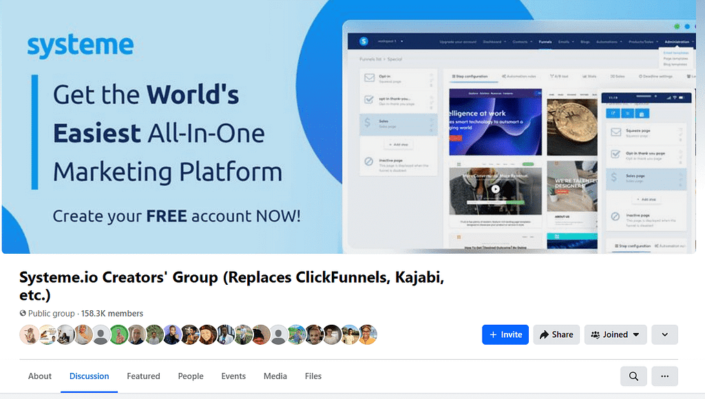Viewport: 705px width, 399px height.
Task: Click the first member avatar thumbnail
Action: 29,334
